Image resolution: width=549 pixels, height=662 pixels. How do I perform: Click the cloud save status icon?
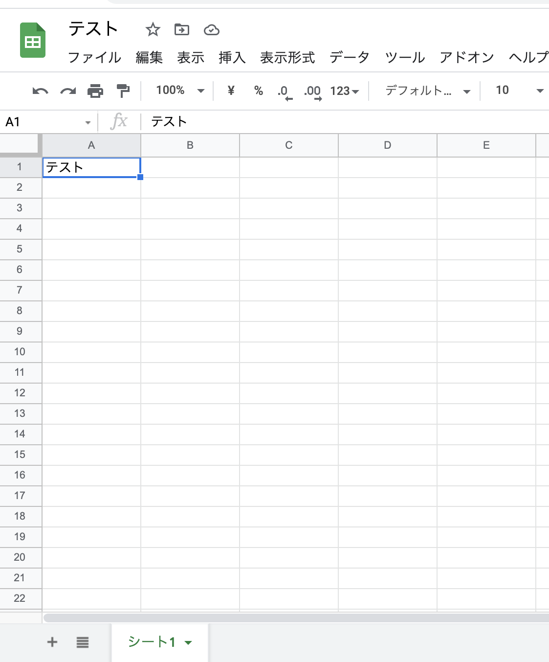click(211, 29)
